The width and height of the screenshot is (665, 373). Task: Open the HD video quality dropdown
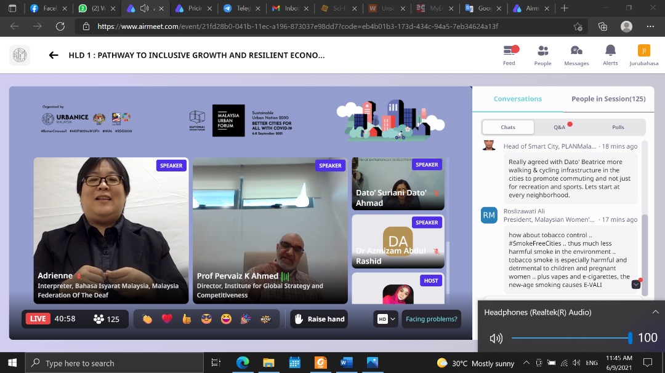[385, 319]
